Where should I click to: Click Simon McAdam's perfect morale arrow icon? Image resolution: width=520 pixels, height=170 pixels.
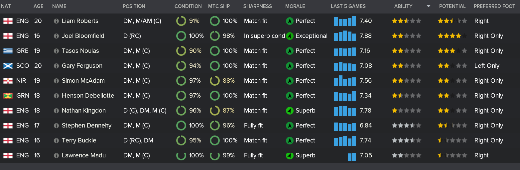tap(290, 81)
